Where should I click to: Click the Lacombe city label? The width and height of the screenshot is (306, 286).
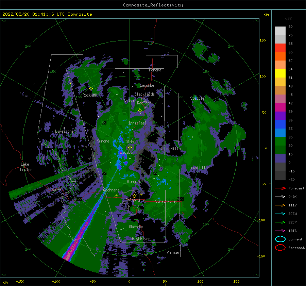(147, 85)
